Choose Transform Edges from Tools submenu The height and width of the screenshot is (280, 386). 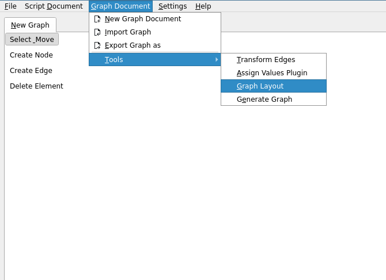(x=266, y=60)
